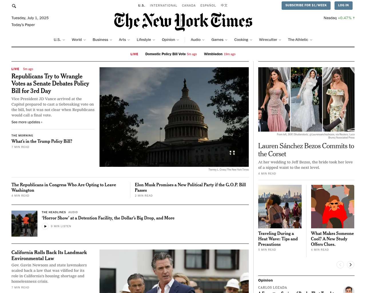
Task: Expand the Business menu chevron
Action: point(111,40)
